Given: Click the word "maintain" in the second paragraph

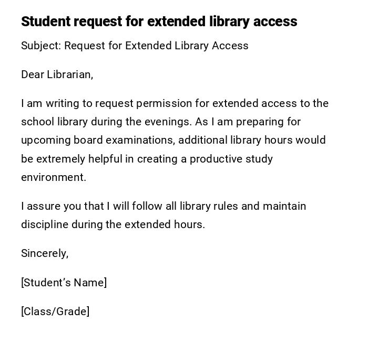Looking at the screenshot, I should (284, 206).
